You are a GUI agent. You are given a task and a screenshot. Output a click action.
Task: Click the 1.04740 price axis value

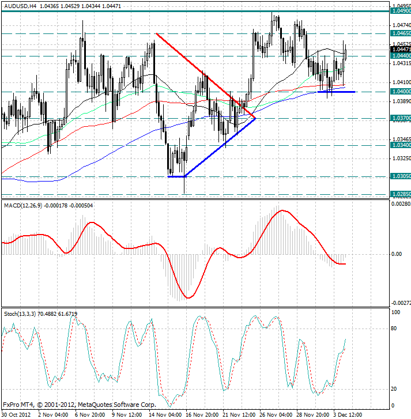click(402, 25)
